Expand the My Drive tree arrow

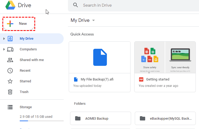coord(4,39)
